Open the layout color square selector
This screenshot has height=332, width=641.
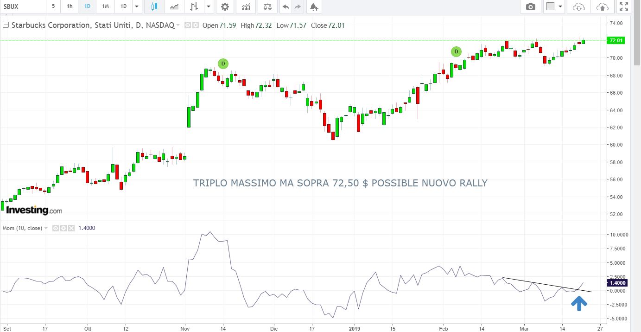tap(551, 6)
